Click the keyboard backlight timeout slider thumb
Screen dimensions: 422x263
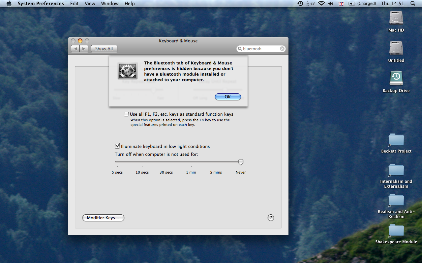241,162
